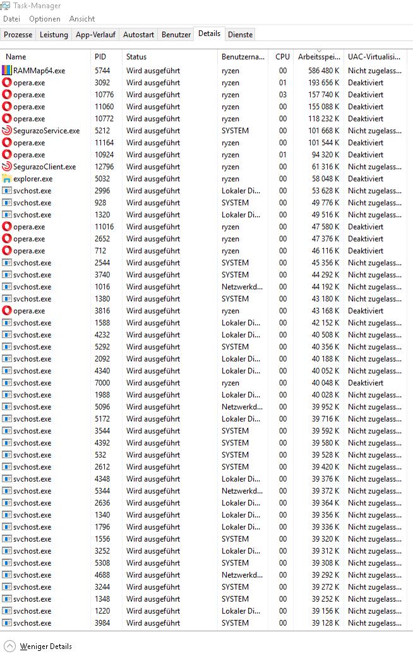Select the 39 952 K memory value
The image size is (413, 661).
(326, 407)
